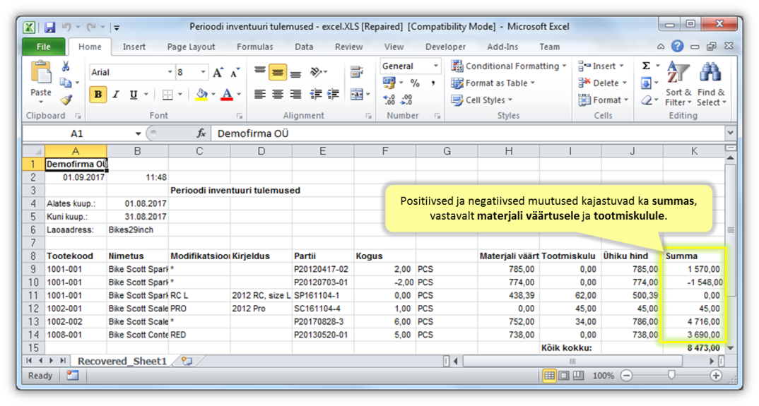Click the Format cells button
The width and height of the screenshot is (759, 406).
(603, 100)
